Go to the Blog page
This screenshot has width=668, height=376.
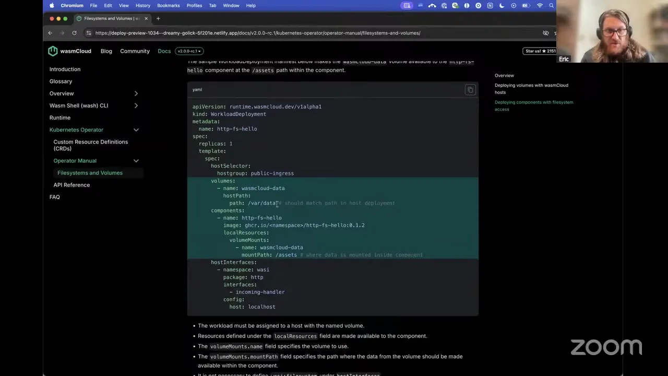[x=106, y=51]
